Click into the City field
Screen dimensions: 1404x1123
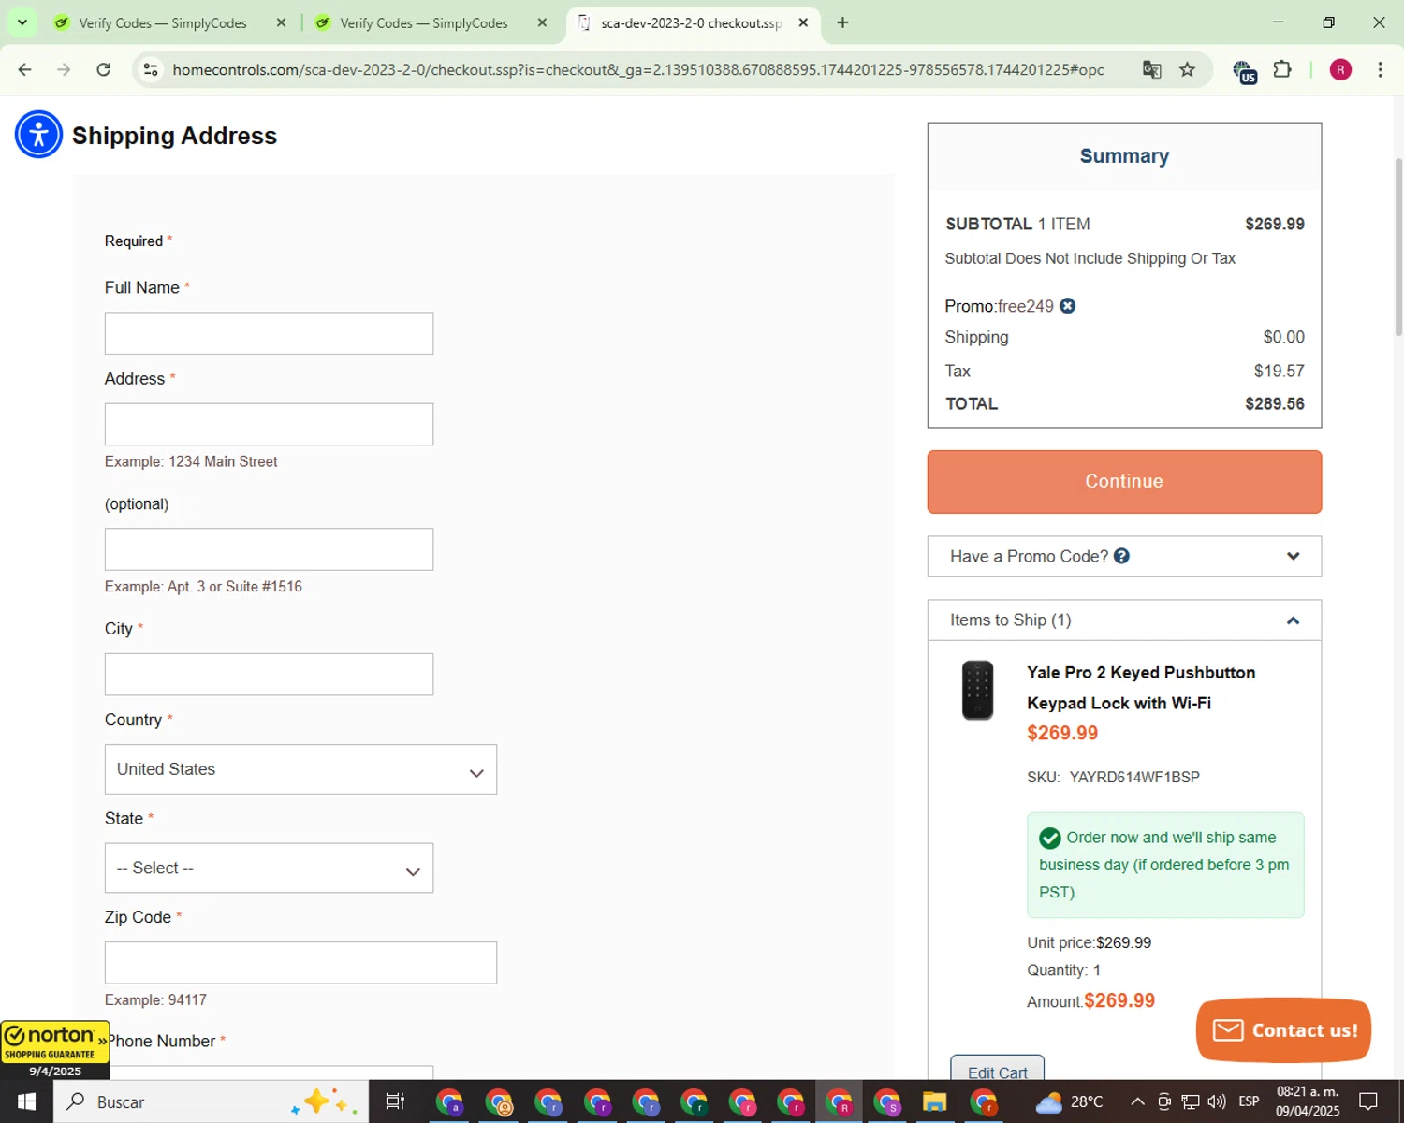tap(269, 674)
